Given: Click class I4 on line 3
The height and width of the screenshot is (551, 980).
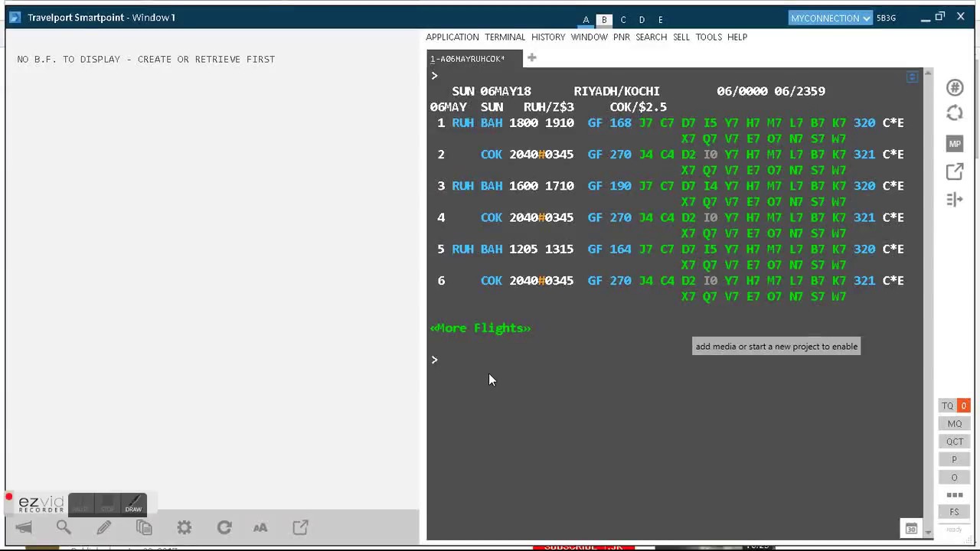Looking at the screenshot, I should [x=710, y=186].
